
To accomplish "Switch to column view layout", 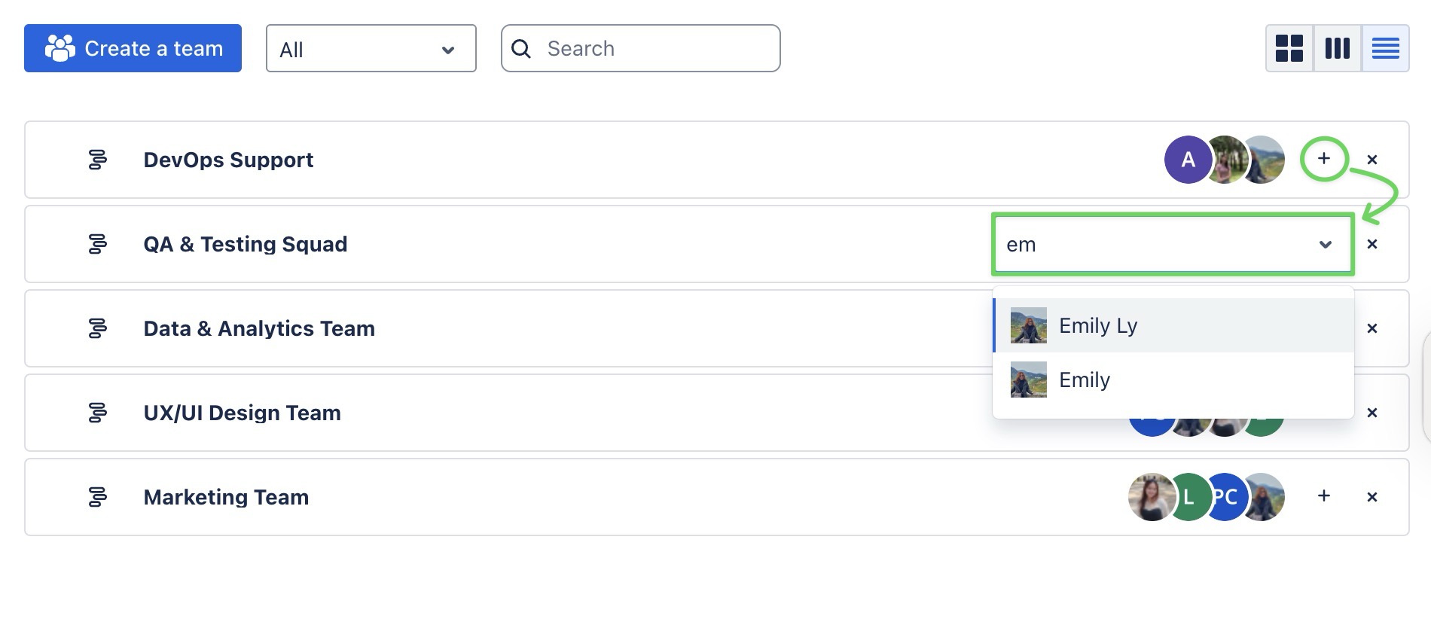I will click(1337, 49).
